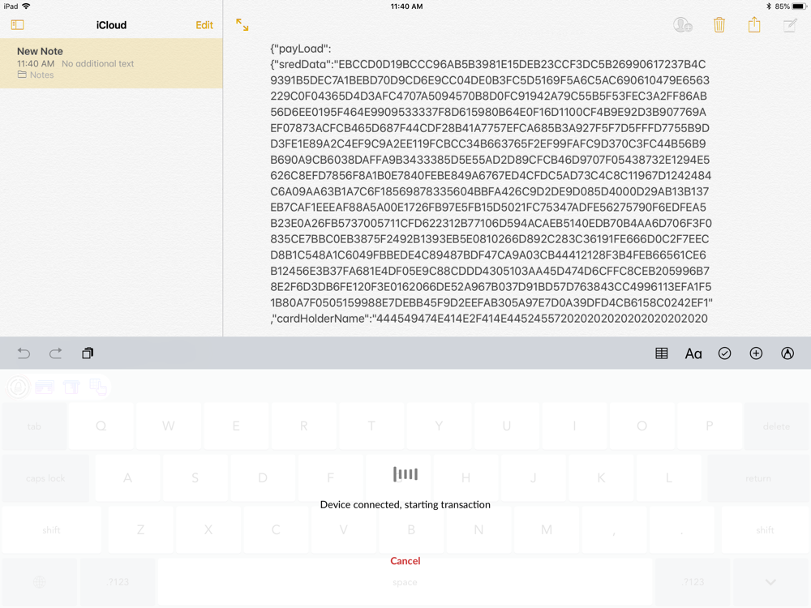Tap the tab key
Screen dimensions: 811x608
tap(34, 426)
